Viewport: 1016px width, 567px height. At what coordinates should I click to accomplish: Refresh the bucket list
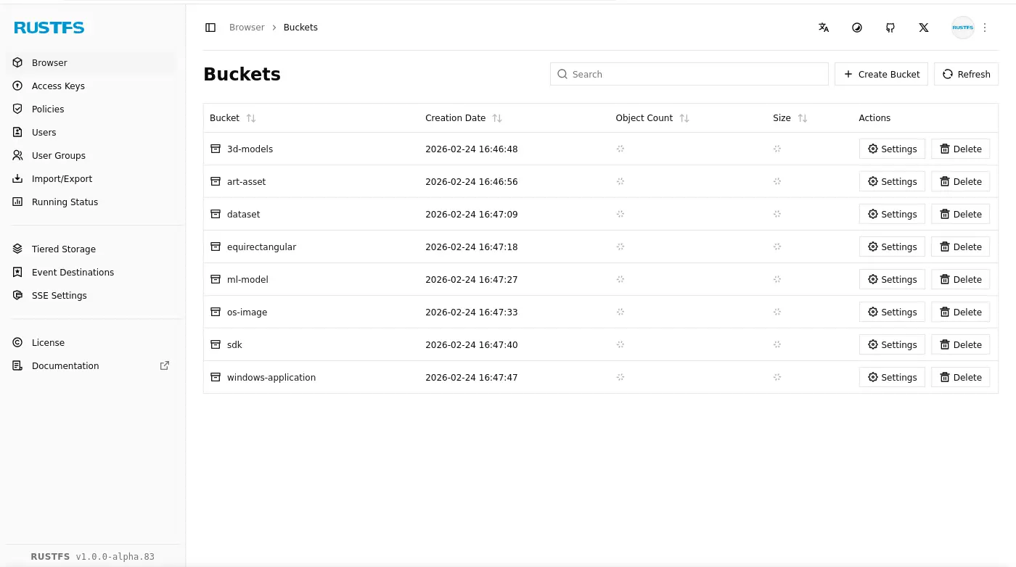pos(966,74)
